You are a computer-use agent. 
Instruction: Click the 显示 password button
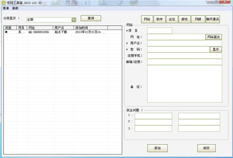(x=216, y=49)
